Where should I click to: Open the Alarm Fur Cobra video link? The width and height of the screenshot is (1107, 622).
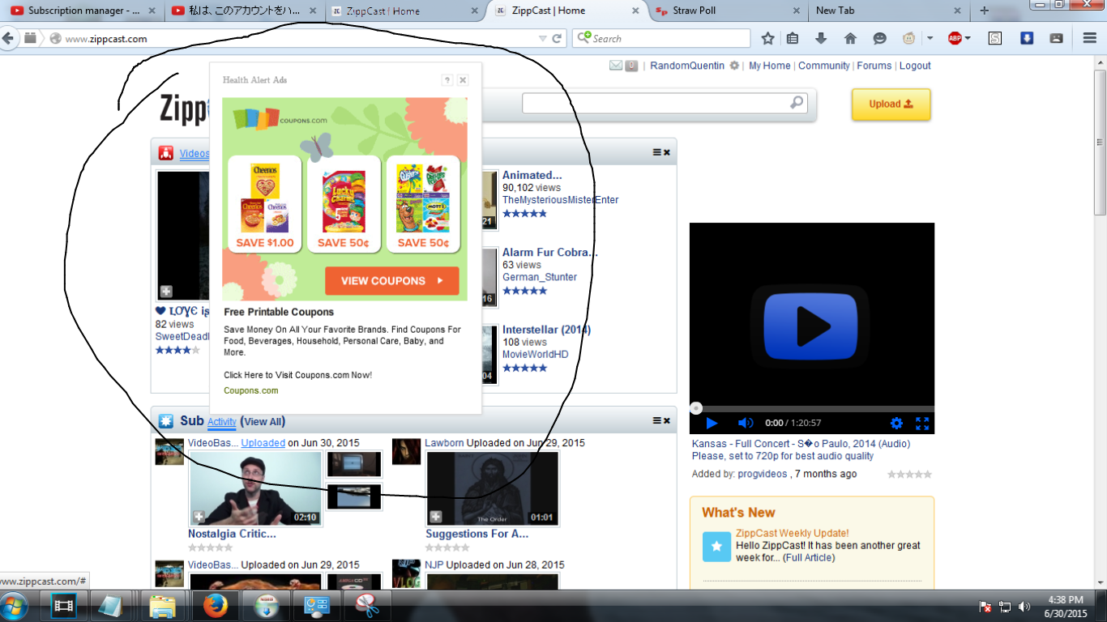pos(549,252)
